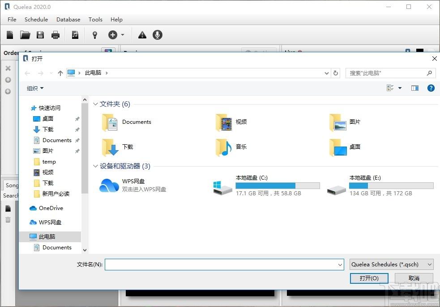
Task: Click the blue help question mark icon
Action: click(431, 88)
